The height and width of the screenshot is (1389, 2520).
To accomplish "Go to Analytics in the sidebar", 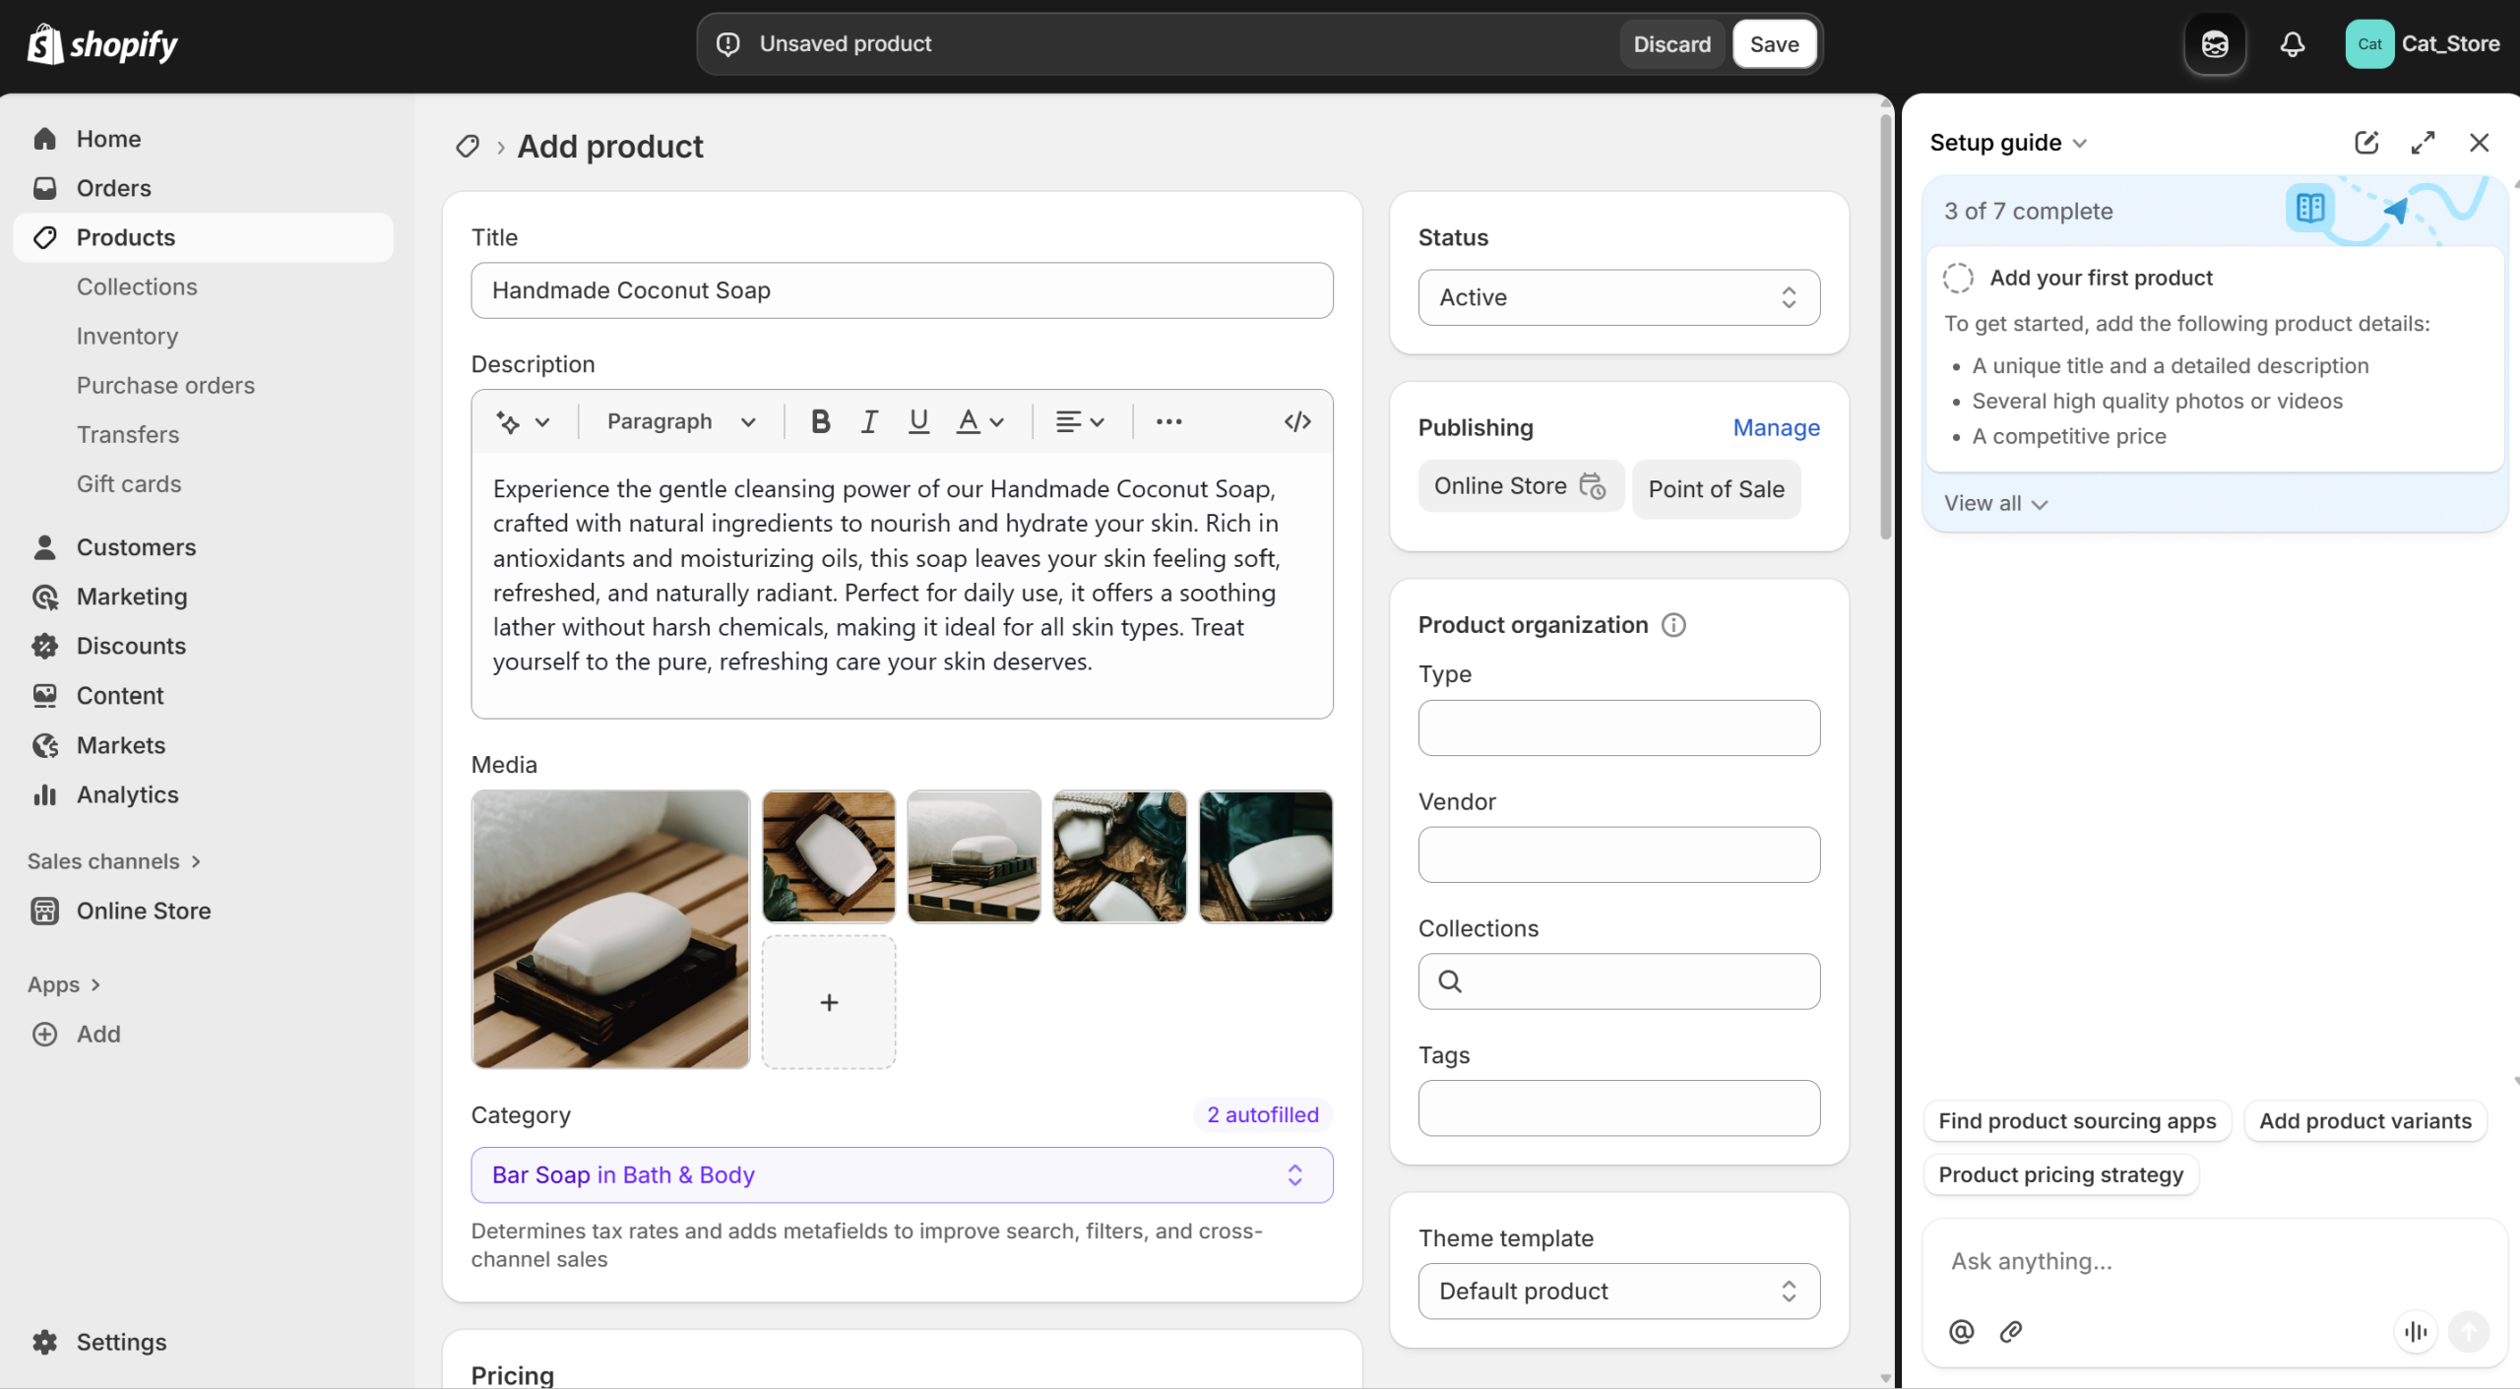I will click(127, 794).
